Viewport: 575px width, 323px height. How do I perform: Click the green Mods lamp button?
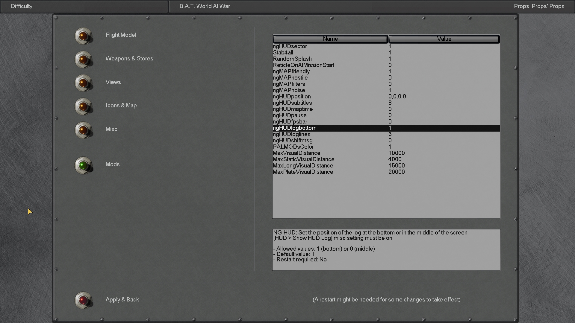83,165
